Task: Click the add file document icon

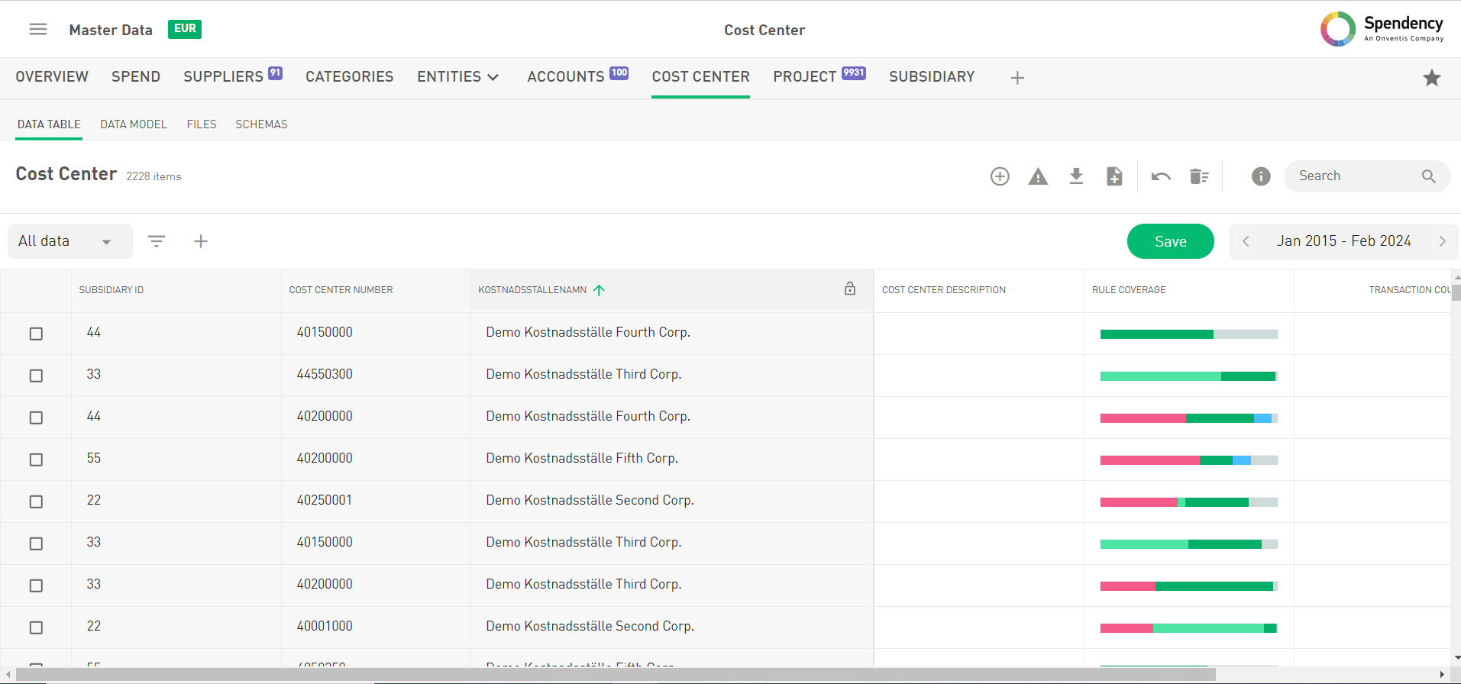Action: 1114,176
